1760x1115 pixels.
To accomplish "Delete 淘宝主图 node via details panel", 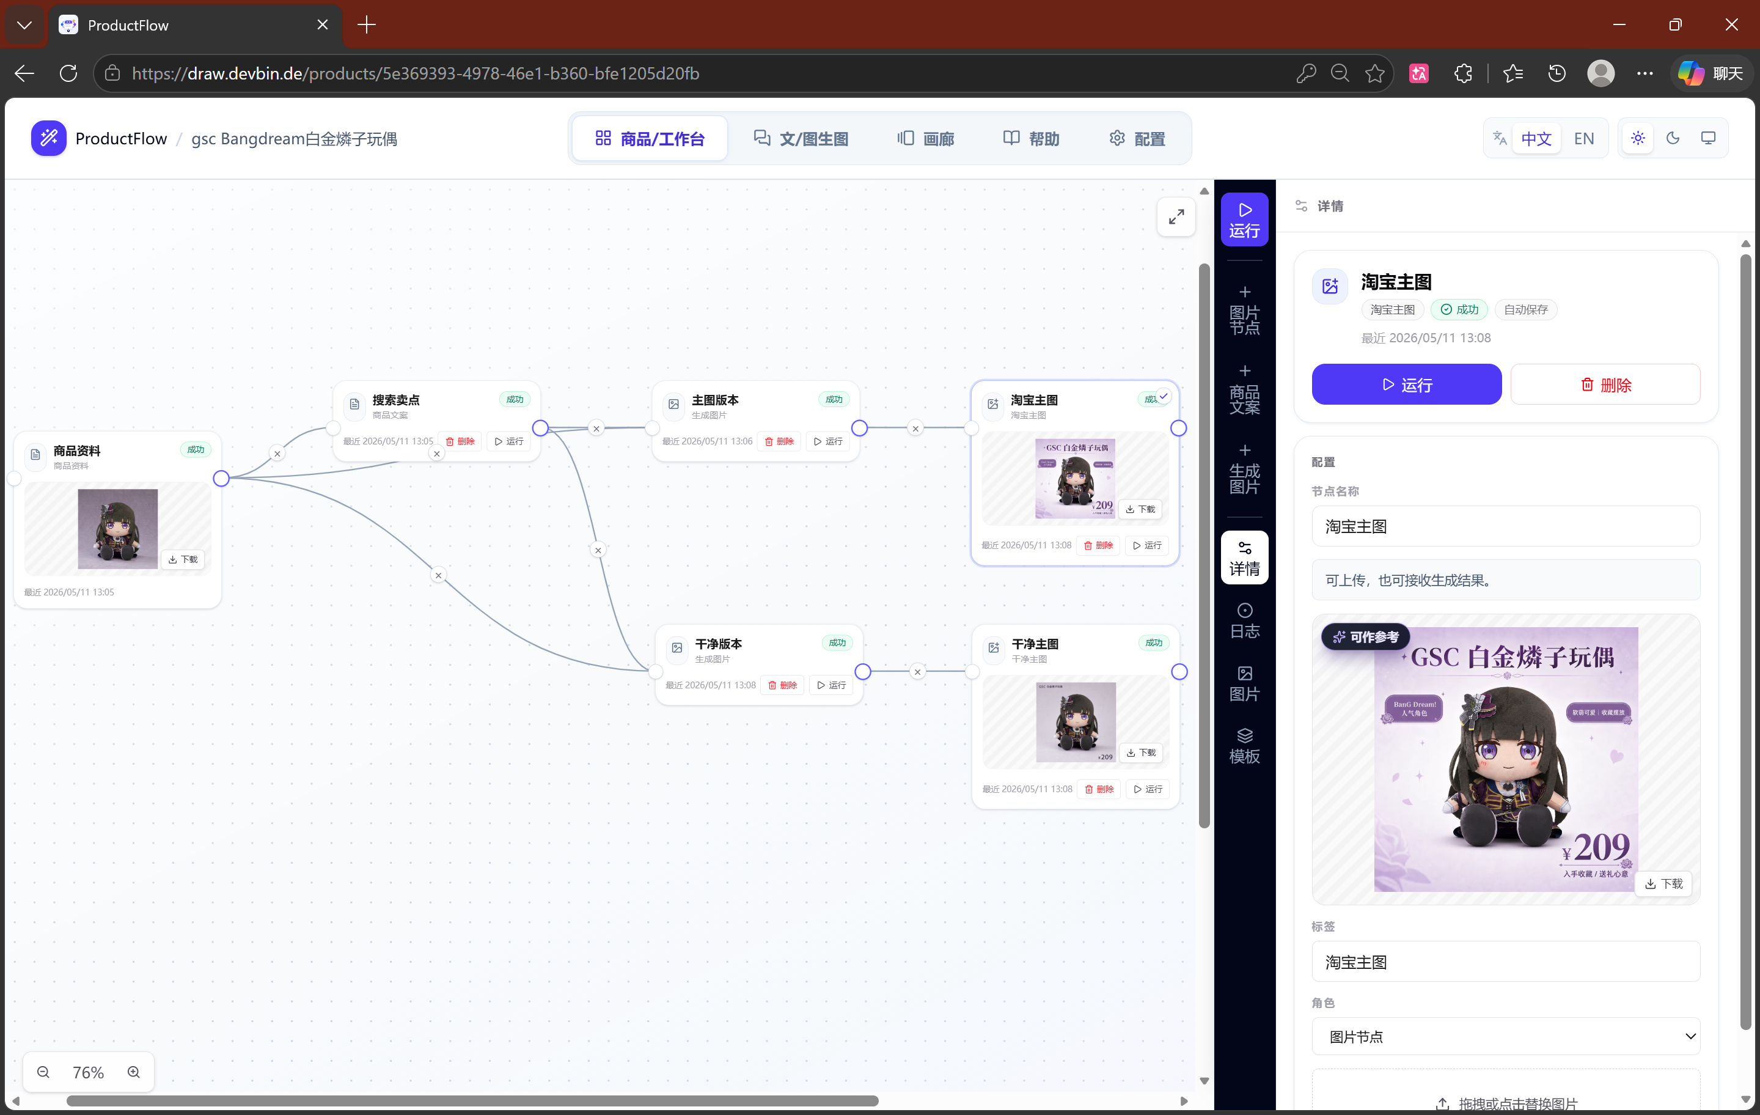I will point(1605,385).
